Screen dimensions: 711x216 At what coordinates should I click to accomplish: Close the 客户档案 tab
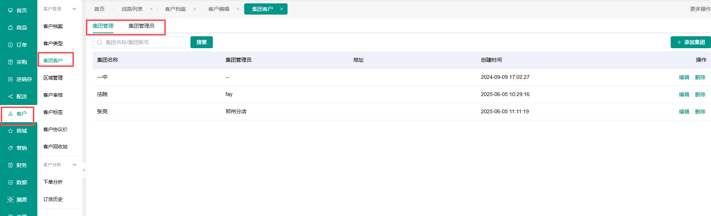[195, 9]
